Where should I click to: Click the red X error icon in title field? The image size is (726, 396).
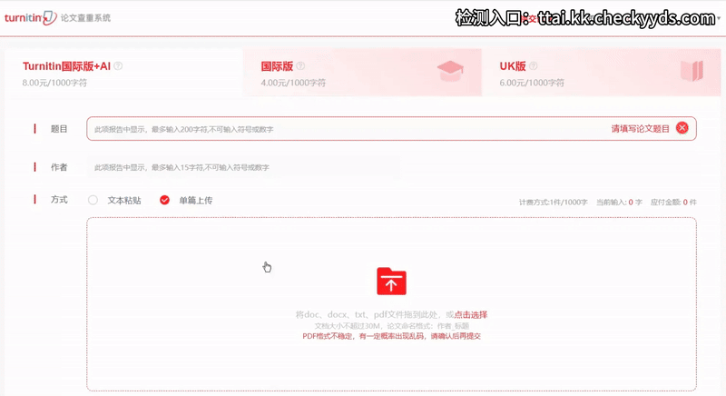point(682,129)
